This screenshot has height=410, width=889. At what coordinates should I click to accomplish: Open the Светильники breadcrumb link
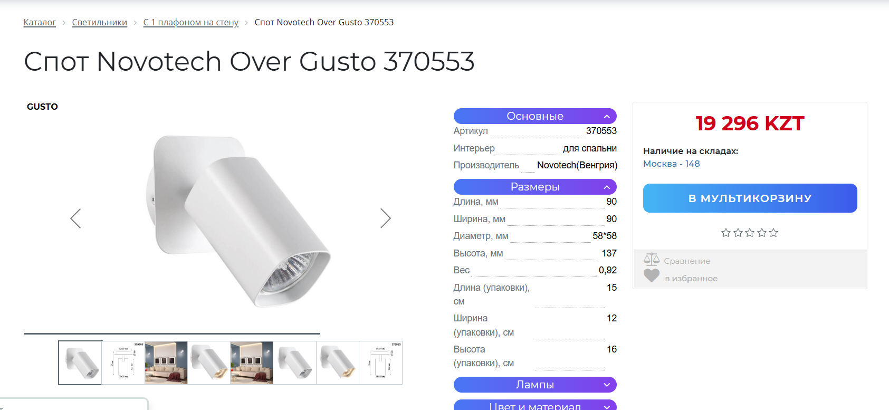point(100,22)
